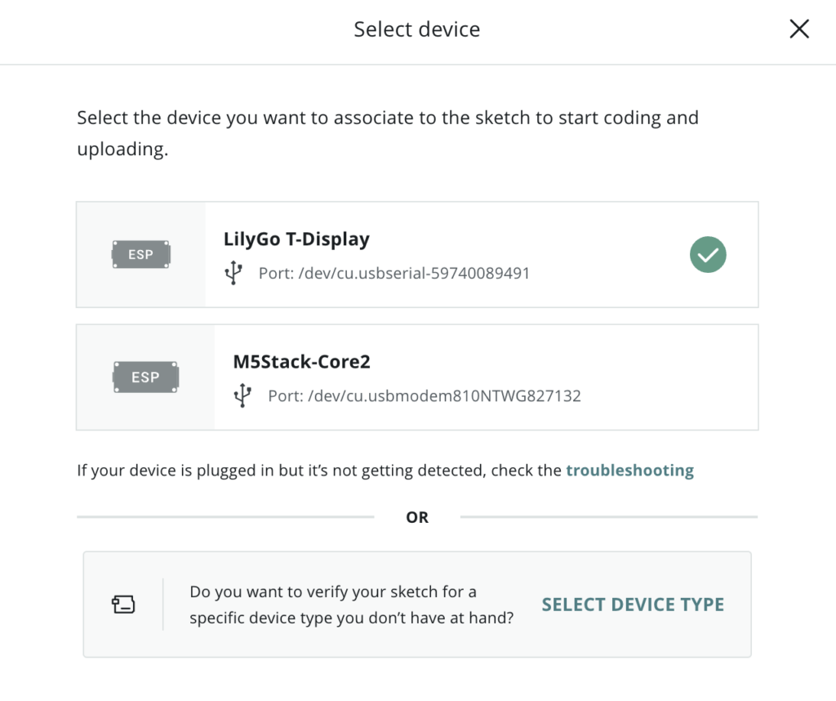Screen dimensions: 836x701
Task: Click the device association instruction text
Action: point(388,133)
